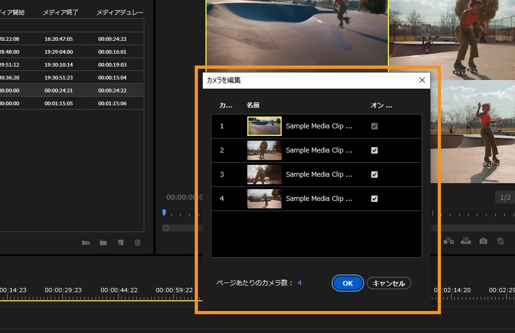515x333 pixels.
Task: Click the monitor zoom scrollbar handle
Action: [x=166, y=228]
